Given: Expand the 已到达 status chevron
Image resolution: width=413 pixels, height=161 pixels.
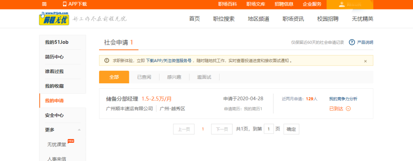Looking at the screenshot, I should pos(348,109).
